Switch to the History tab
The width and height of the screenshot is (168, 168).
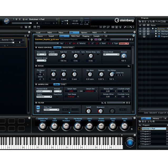click(x=157, y=118)
